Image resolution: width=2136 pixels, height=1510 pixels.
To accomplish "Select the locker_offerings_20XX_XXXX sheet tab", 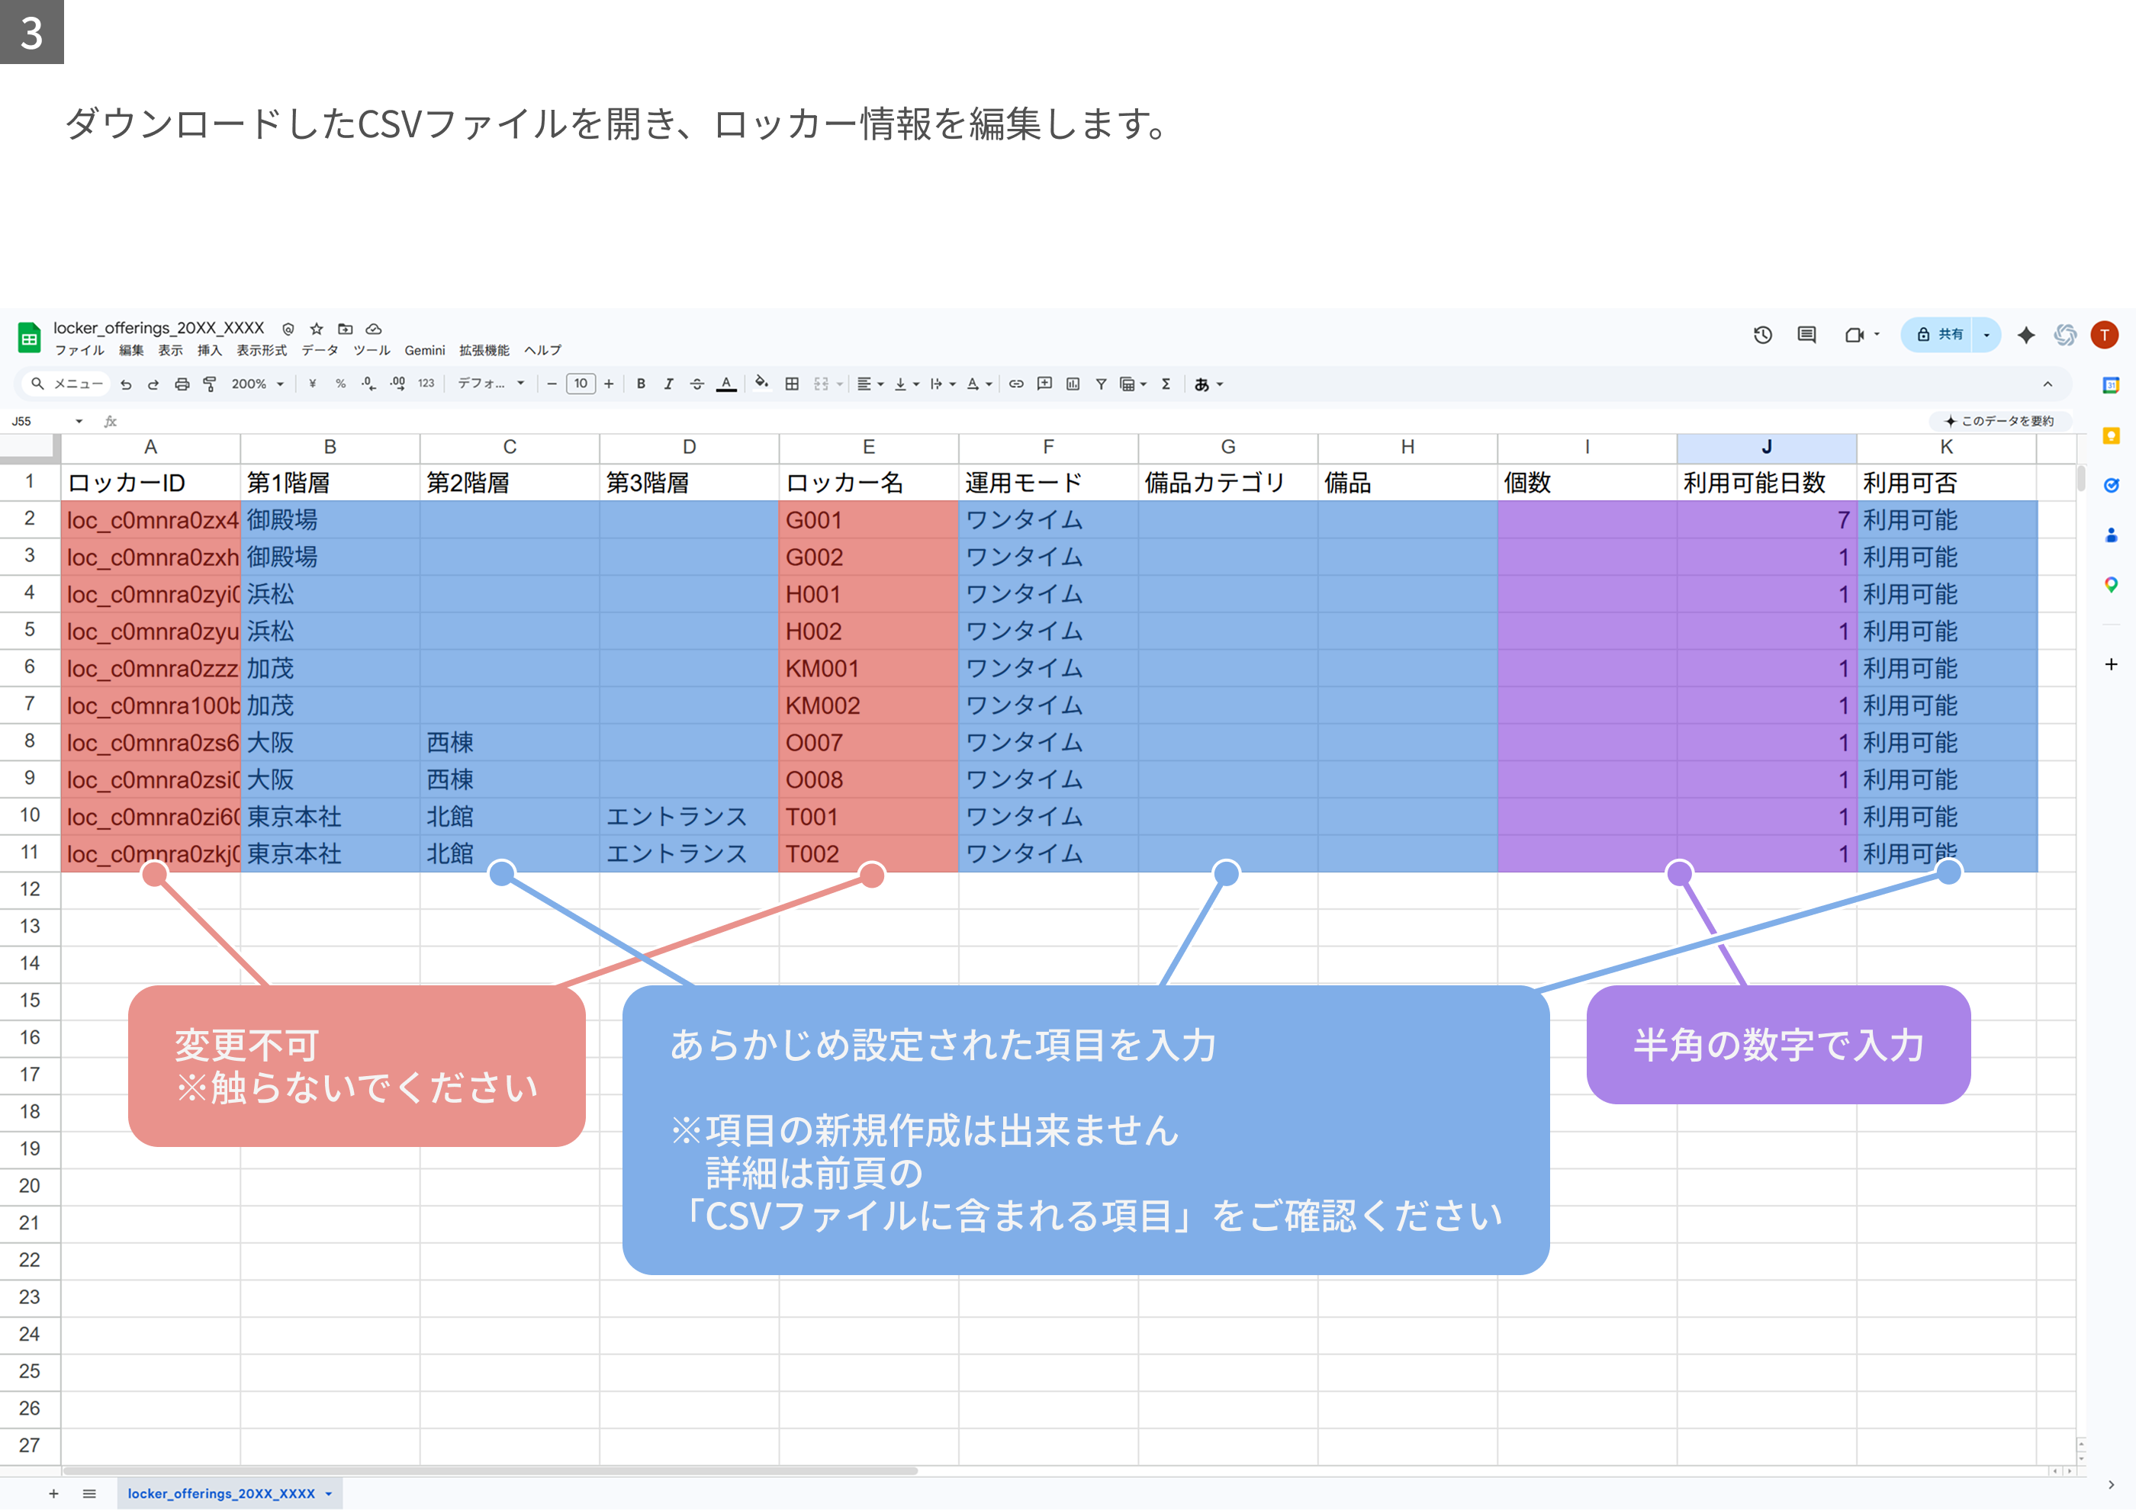I will pyautogui.click(x=230, y=1493).
